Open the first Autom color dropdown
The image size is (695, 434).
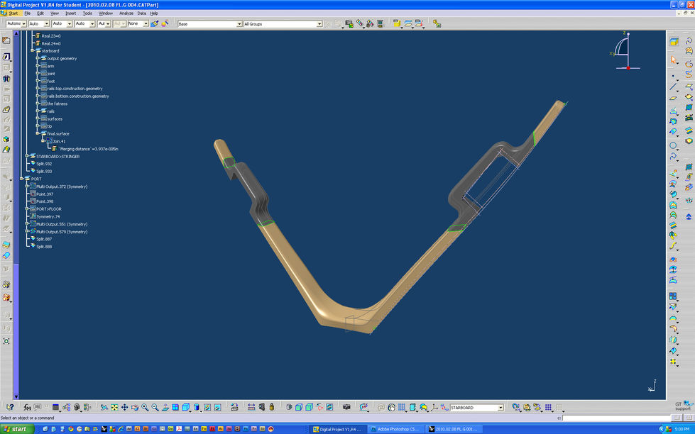[23, 23]
